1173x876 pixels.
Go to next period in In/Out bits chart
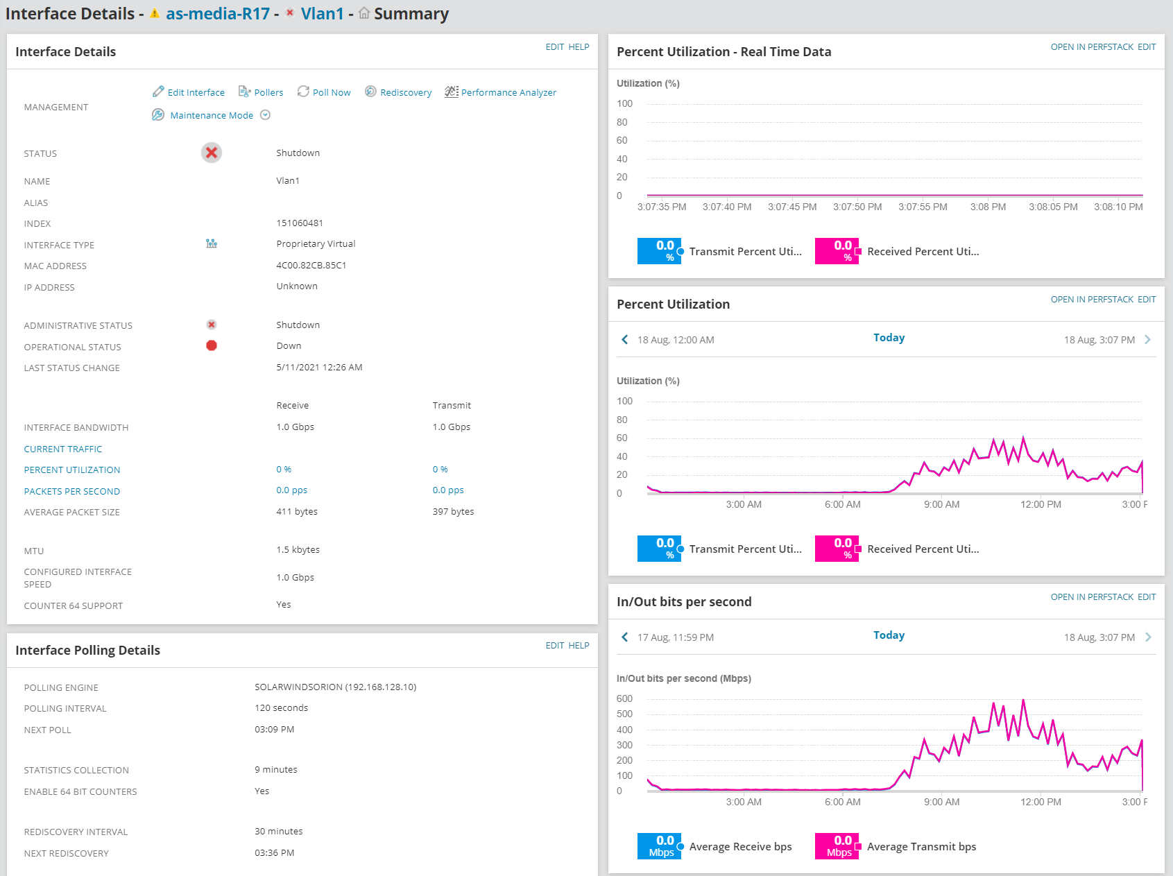[x=1148, y=637]
